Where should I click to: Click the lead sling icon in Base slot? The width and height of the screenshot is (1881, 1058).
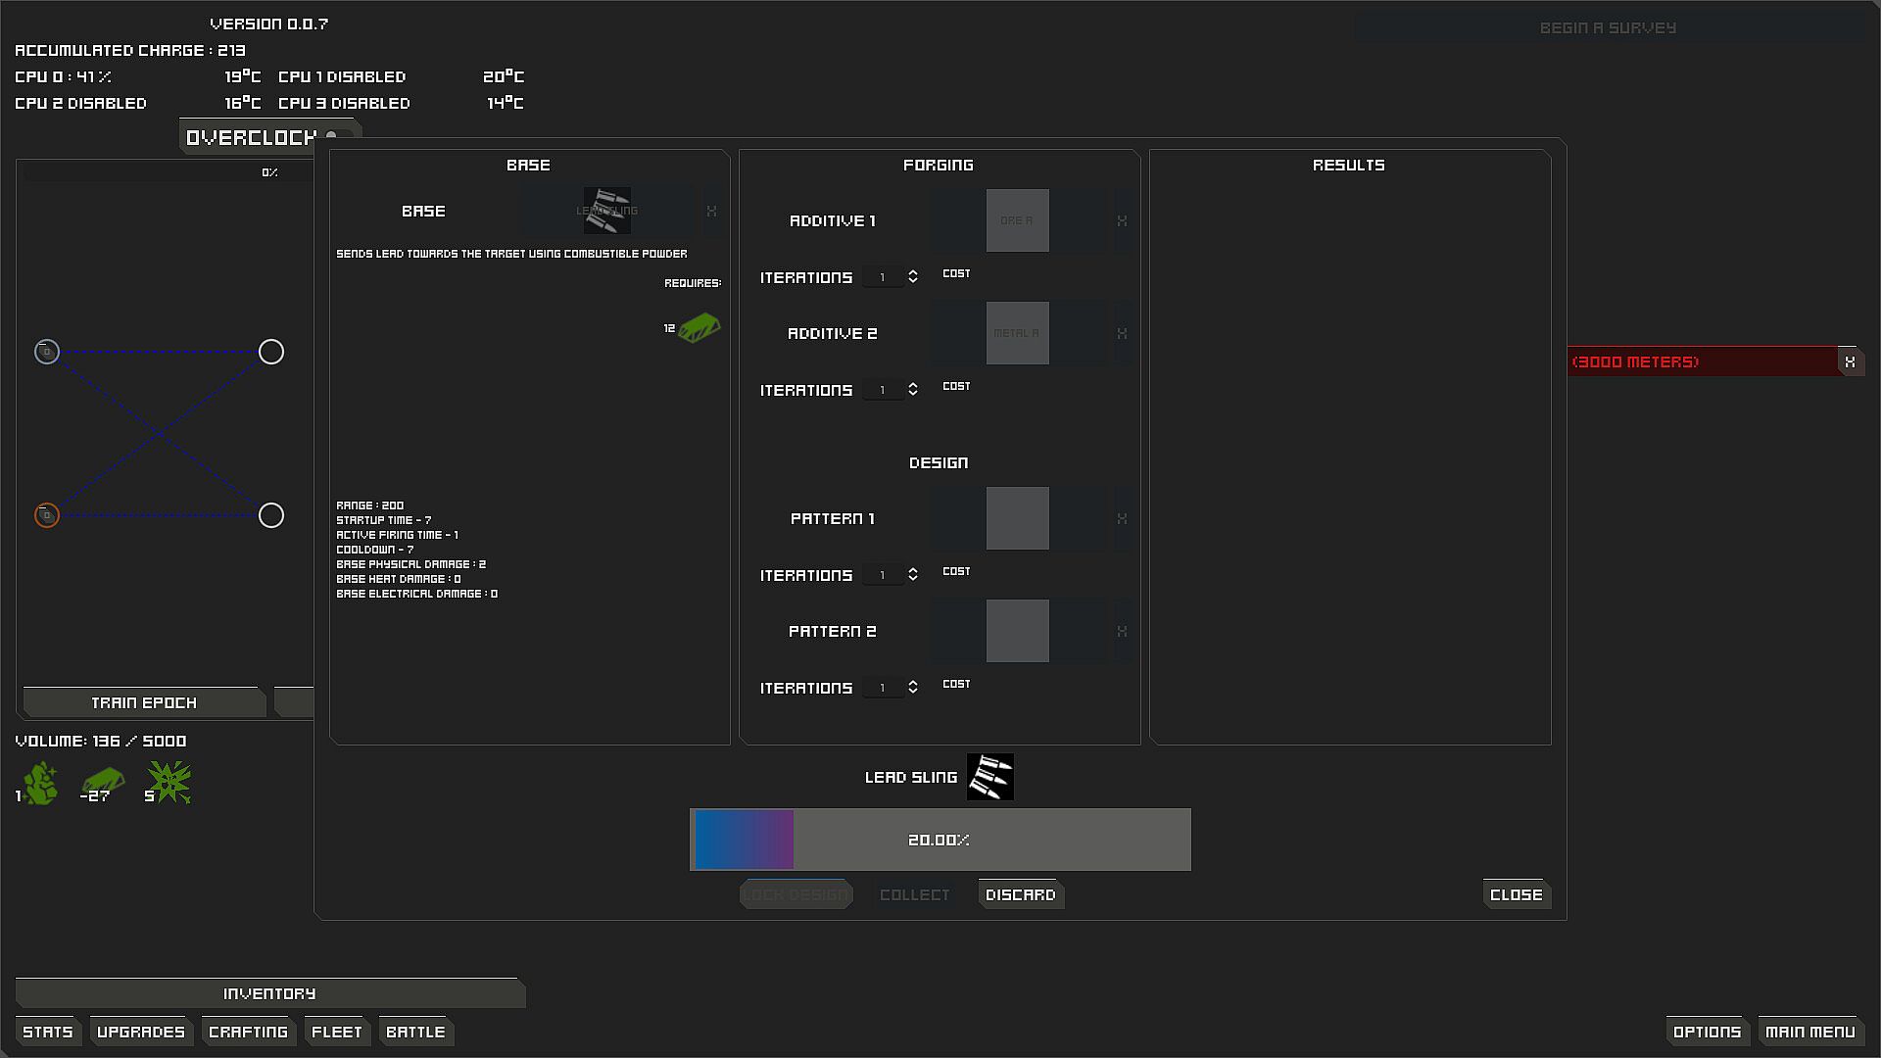pyautogui.click(x=606, y=211)
